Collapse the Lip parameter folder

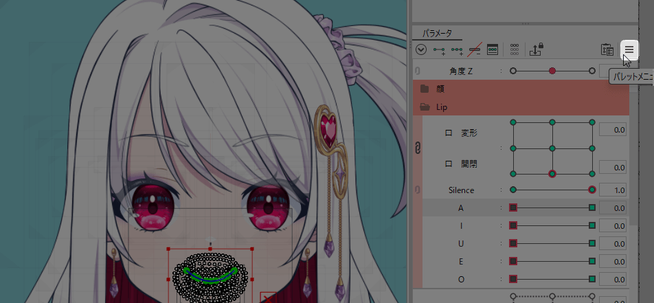point(425,106)
